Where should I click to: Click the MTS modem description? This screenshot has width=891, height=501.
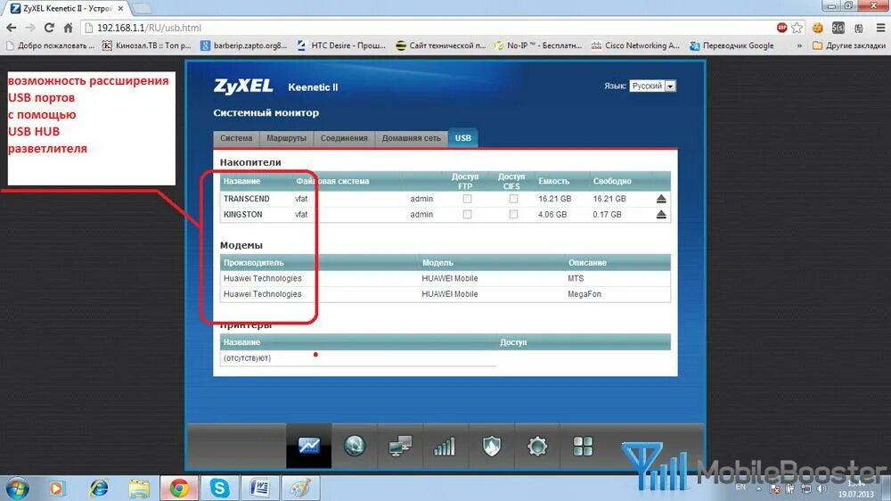[x=576, y=278]
